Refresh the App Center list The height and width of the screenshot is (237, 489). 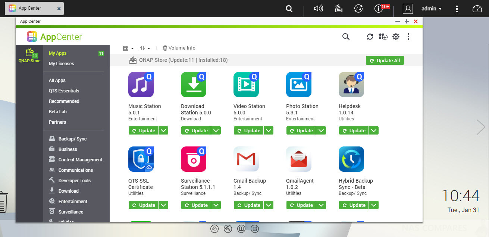(370, 37)
